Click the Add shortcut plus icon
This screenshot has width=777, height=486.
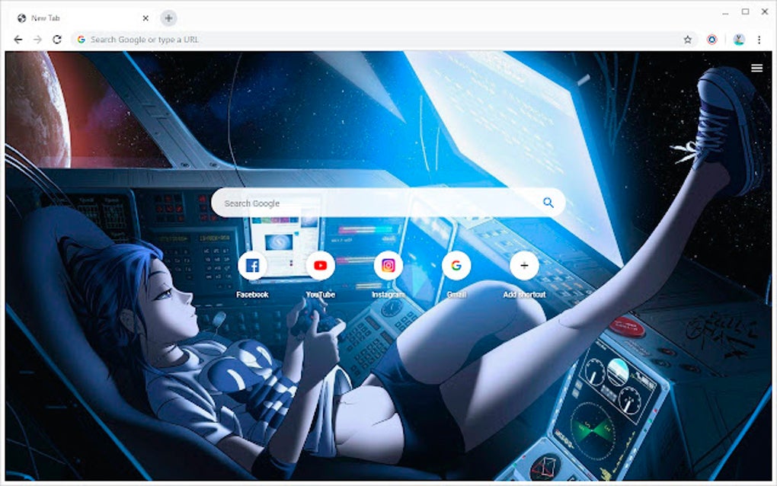tap(524, 266)
